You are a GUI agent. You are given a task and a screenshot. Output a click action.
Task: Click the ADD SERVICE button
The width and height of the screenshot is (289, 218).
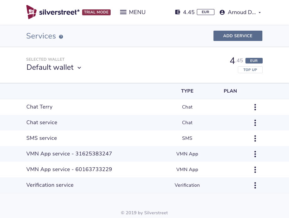tap(238, 36)
